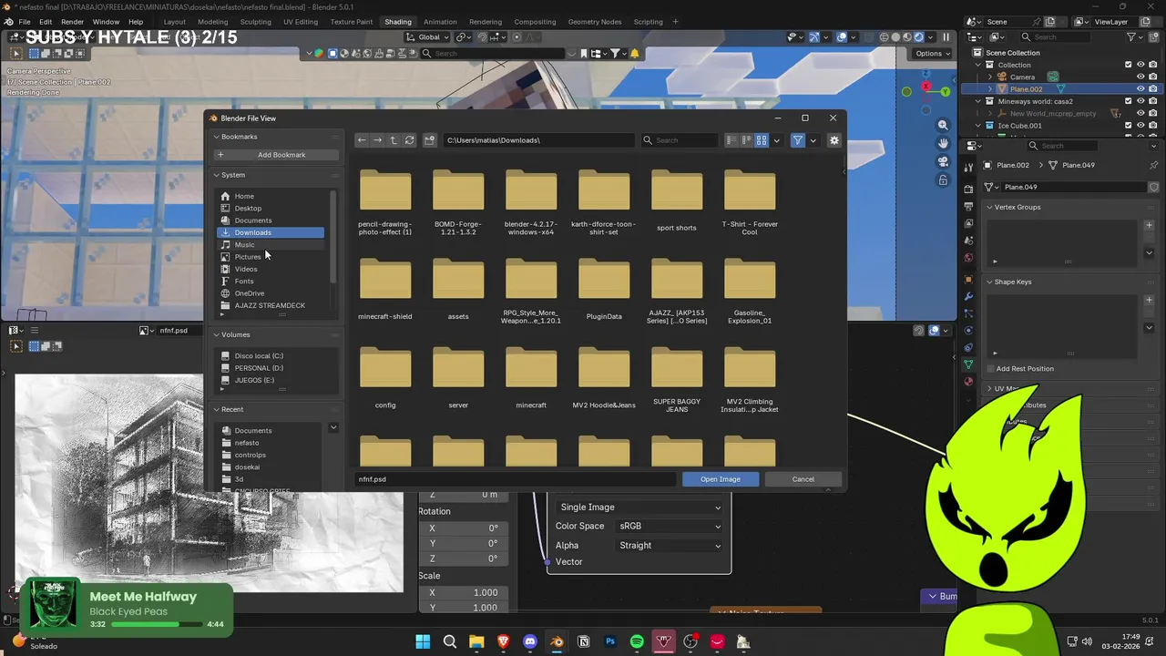Click Cancel in file view

coord(803,479)
